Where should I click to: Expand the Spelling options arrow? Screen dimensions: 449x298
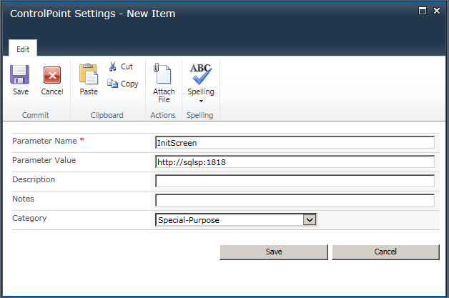click(x=200, y=101)
